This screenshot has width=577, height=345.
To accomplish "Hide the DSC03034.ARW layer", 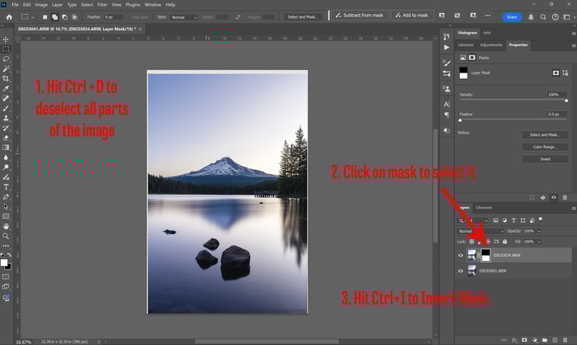I will click(x=460, y=255).
